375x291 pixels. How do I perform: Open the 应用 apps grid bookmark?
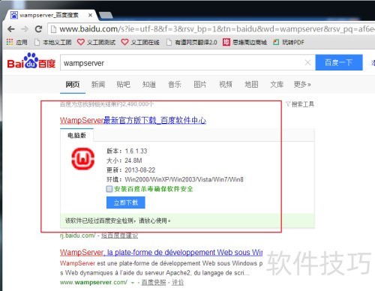tap(16, 42)
